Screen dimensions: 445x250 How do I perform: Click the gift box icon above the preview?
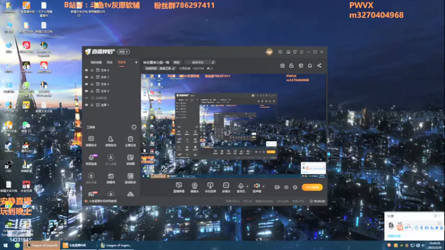tap(283, 66)
